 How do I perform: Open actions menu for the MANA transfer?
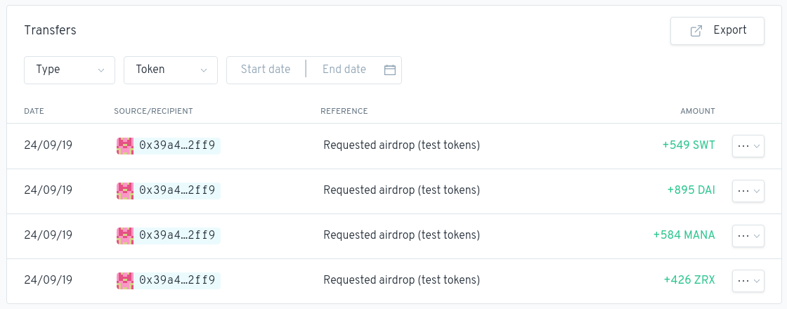pos(748,236)
